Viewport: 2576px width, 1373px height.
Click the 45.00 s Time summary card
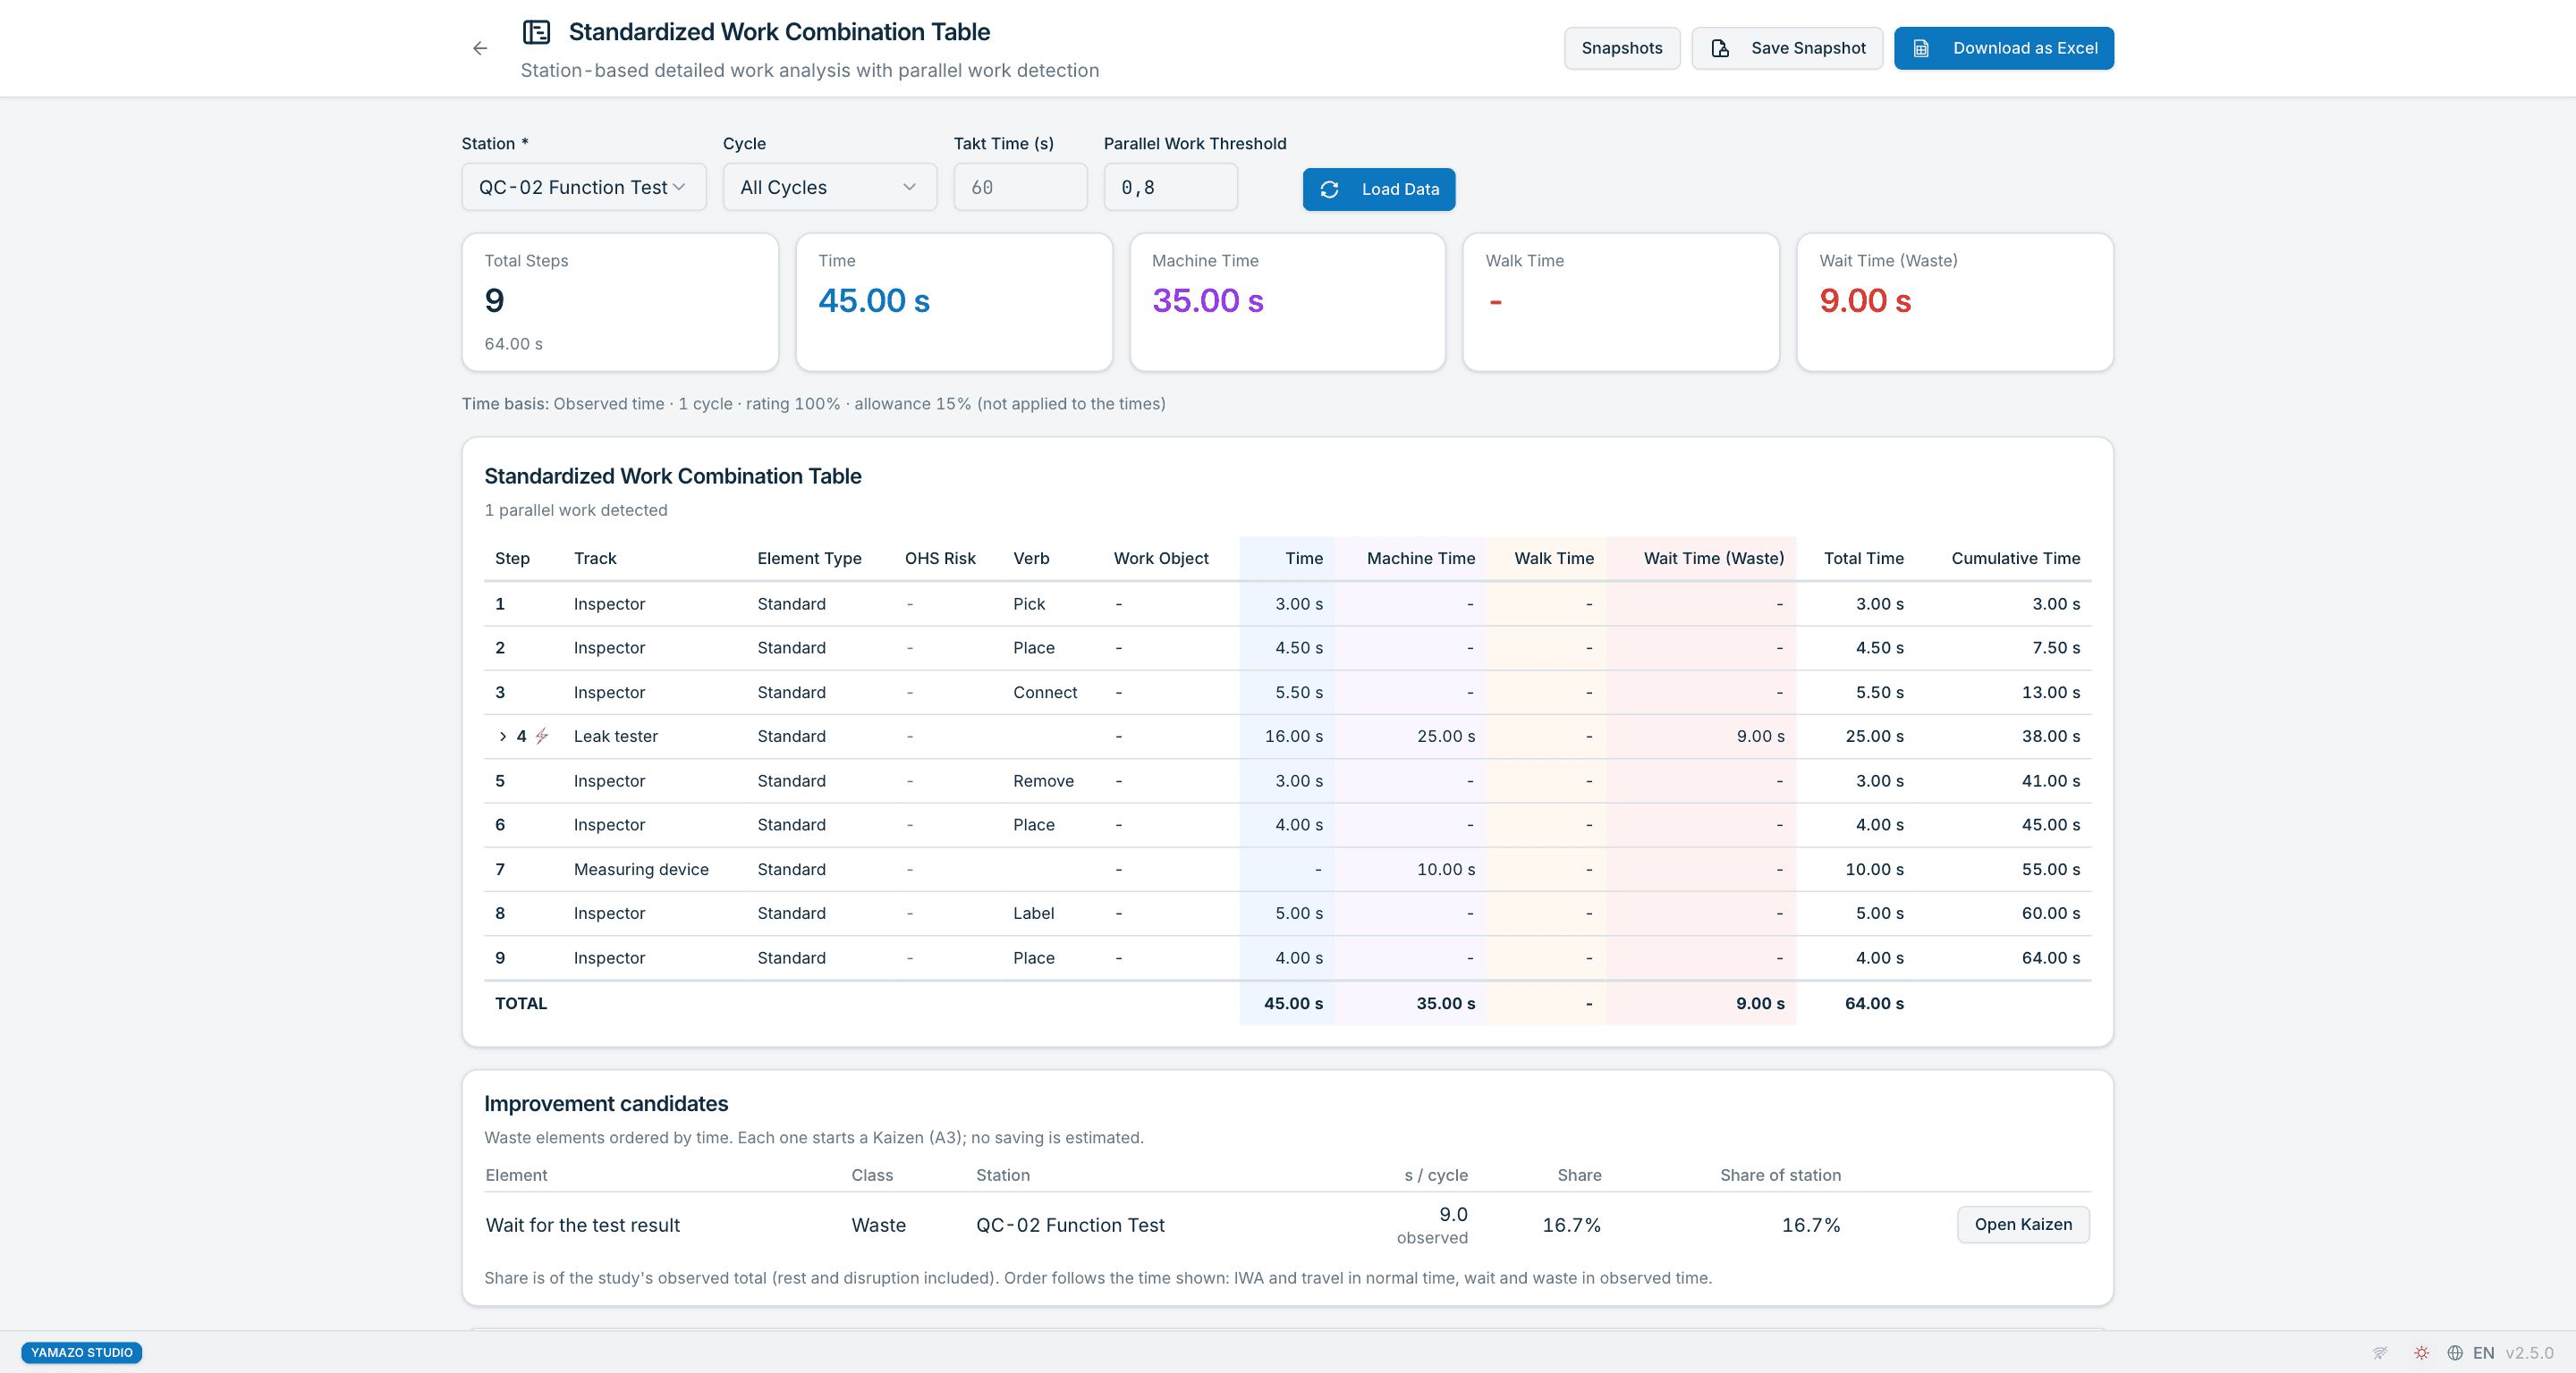954,302
